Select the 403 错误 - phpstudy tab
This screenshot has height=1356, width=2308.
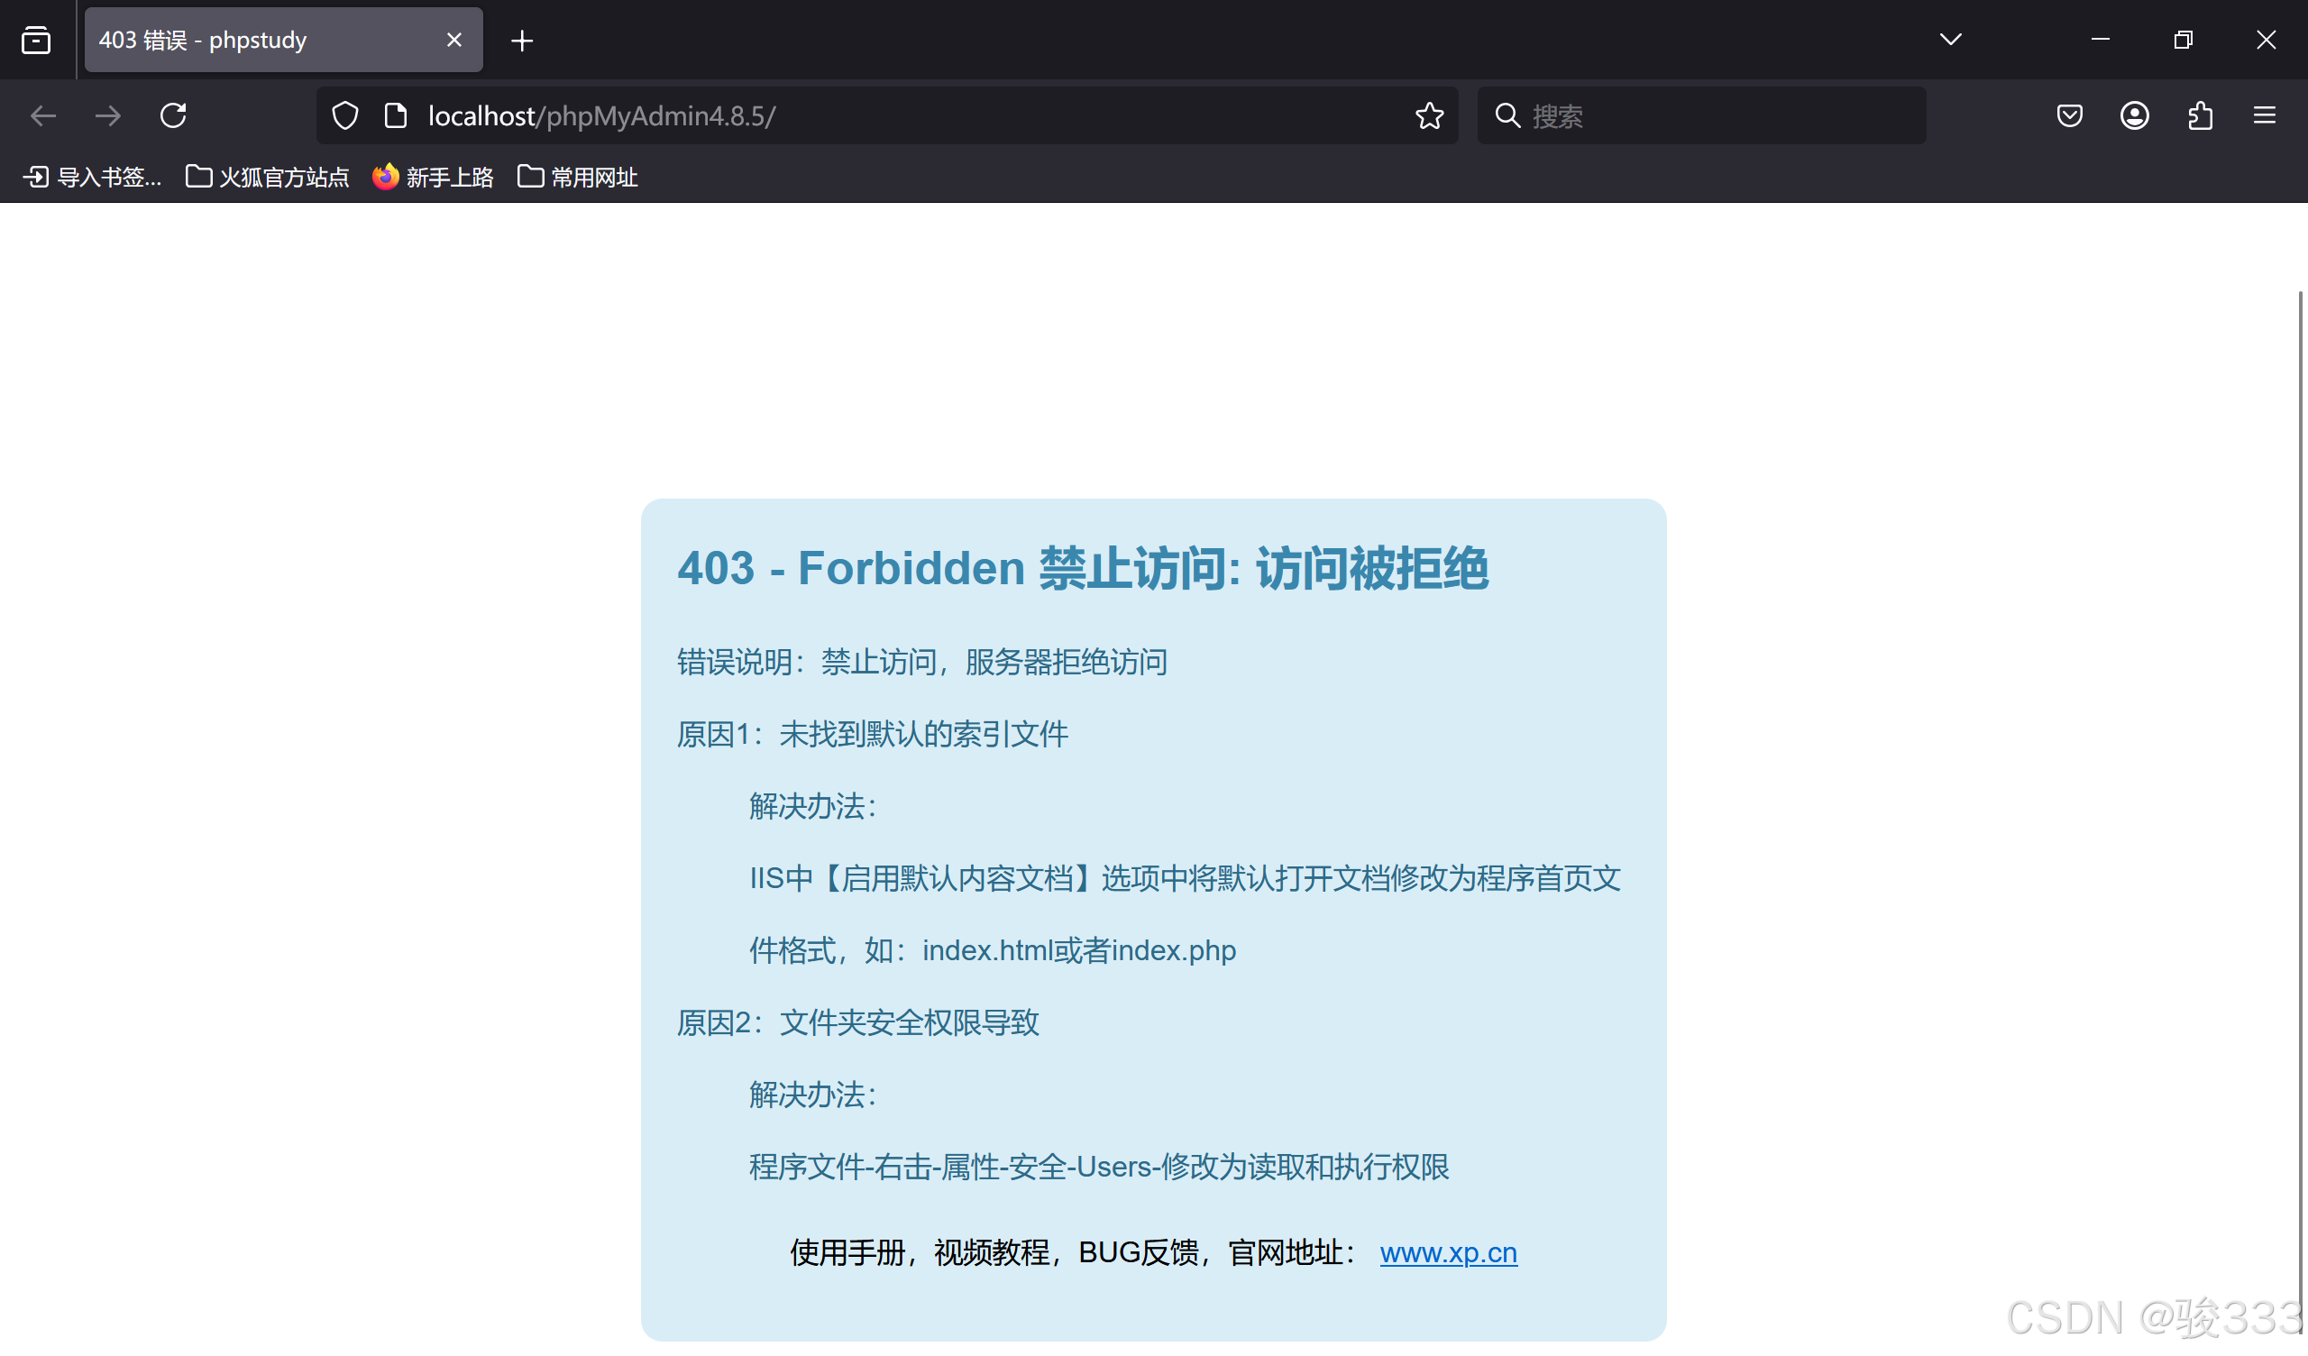coord(256,40)
